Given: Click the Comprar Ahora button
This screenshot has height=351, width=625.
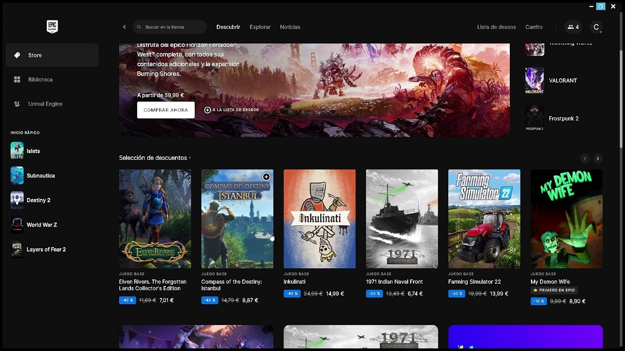Looking at the screenshot, I should click(166, 110).
